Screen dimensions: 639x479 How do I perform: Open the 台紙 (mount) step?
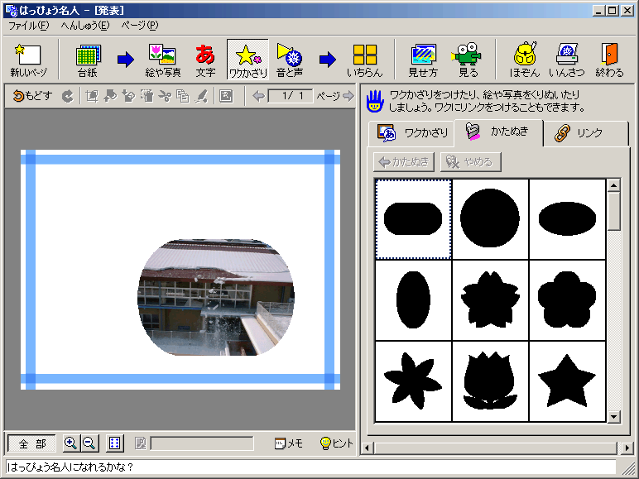[87, 60]
